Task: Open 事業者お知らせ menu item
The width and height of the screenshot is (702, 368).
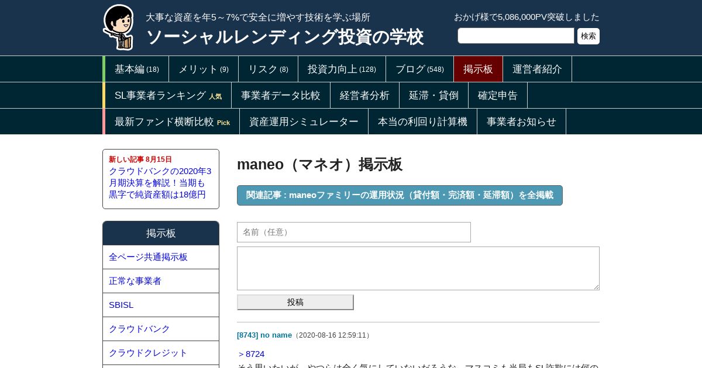Action: point(521,121)
